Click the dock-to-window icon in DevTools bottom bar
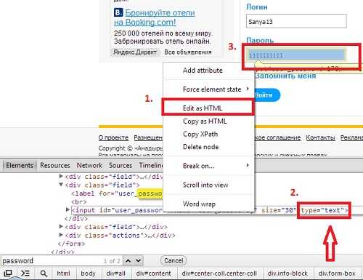Screen dimensions: 363x280 7,273
